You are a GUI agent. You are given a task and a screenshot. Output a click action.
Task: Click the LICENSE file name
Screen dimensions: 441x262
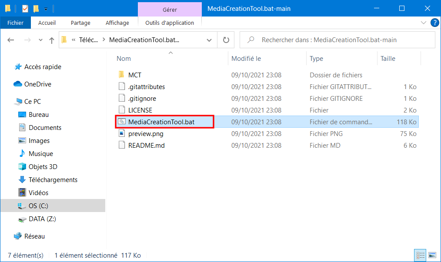pyautogui.click(x=140, y=110)
